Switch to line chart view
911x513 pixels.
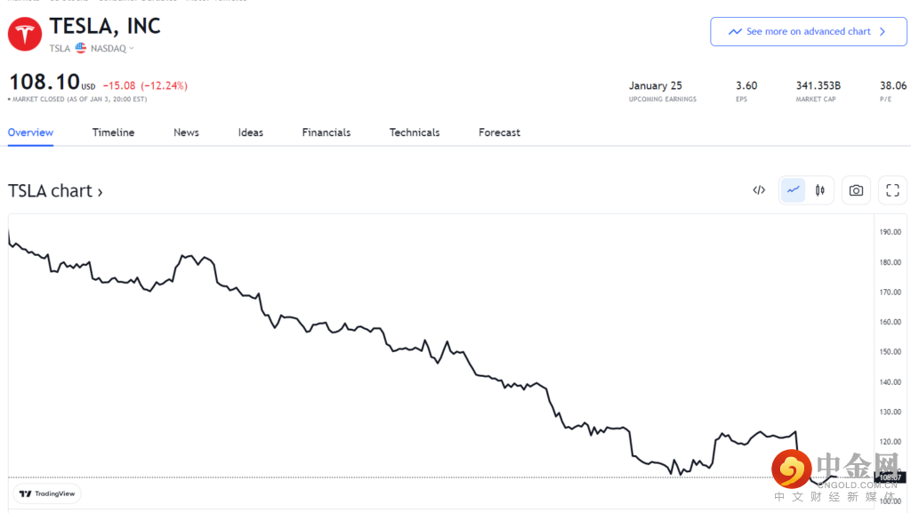[x=793, y=190]
